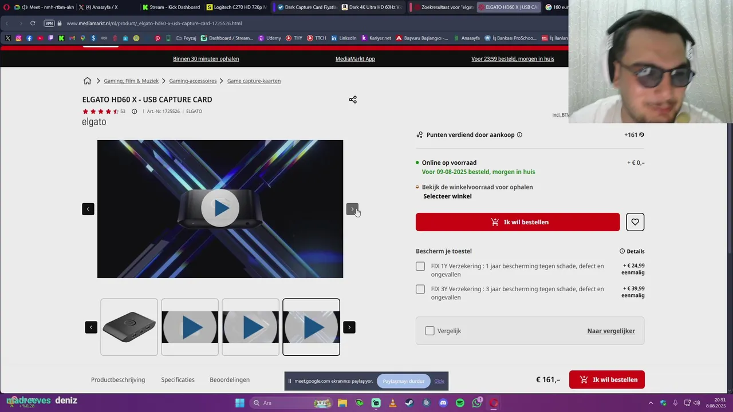
Task: Open the 'Dashboard / Stream...' bookmark
Action: pyautogui.click(x=227, y=38)
